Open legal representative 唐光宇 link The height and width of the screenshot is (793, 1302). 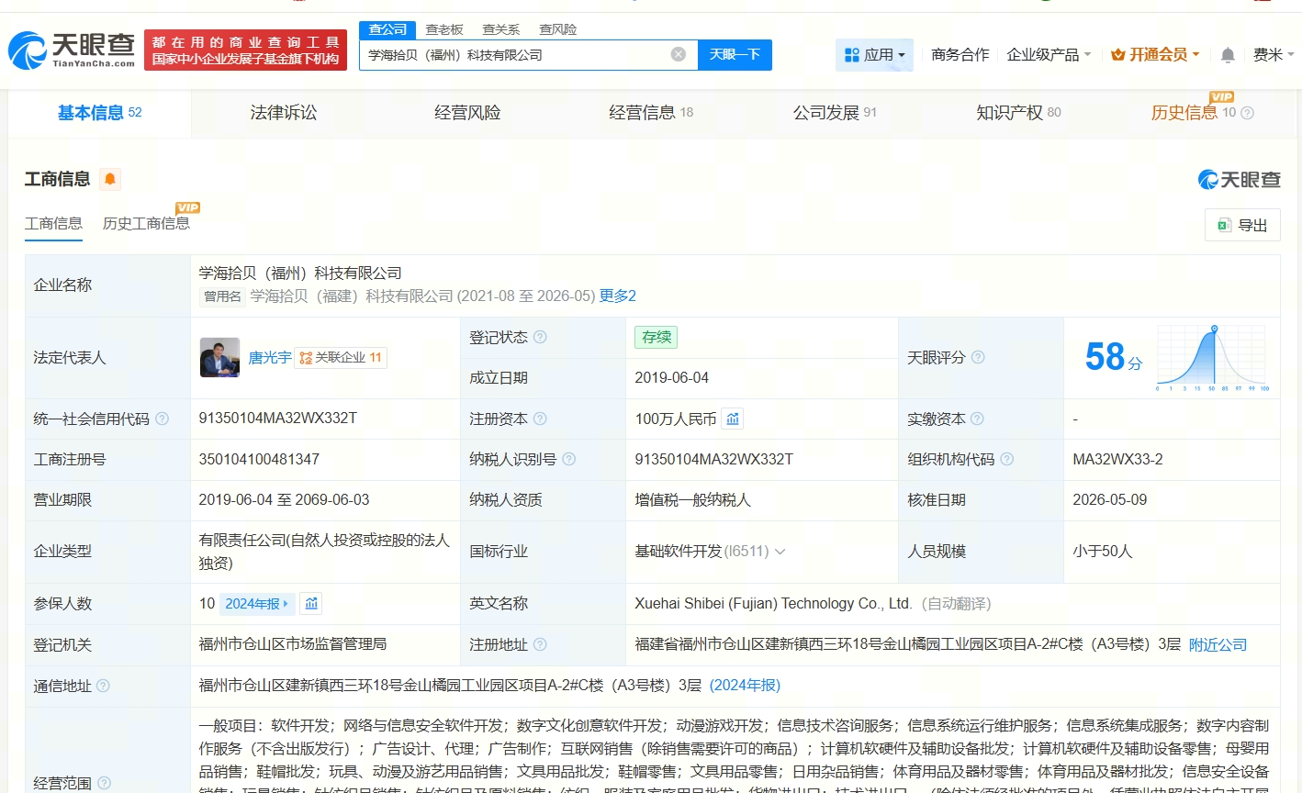coord(270,357)
